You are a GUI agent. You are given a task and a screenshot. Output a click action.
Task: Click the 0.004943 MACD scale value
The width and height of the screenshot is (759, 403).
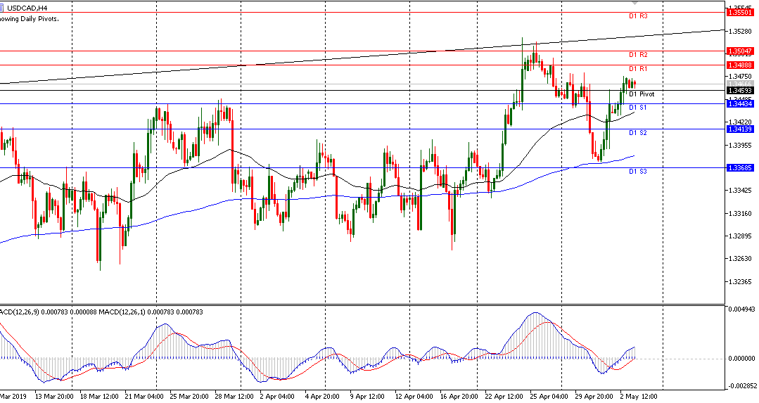click(x=741, y=309)
